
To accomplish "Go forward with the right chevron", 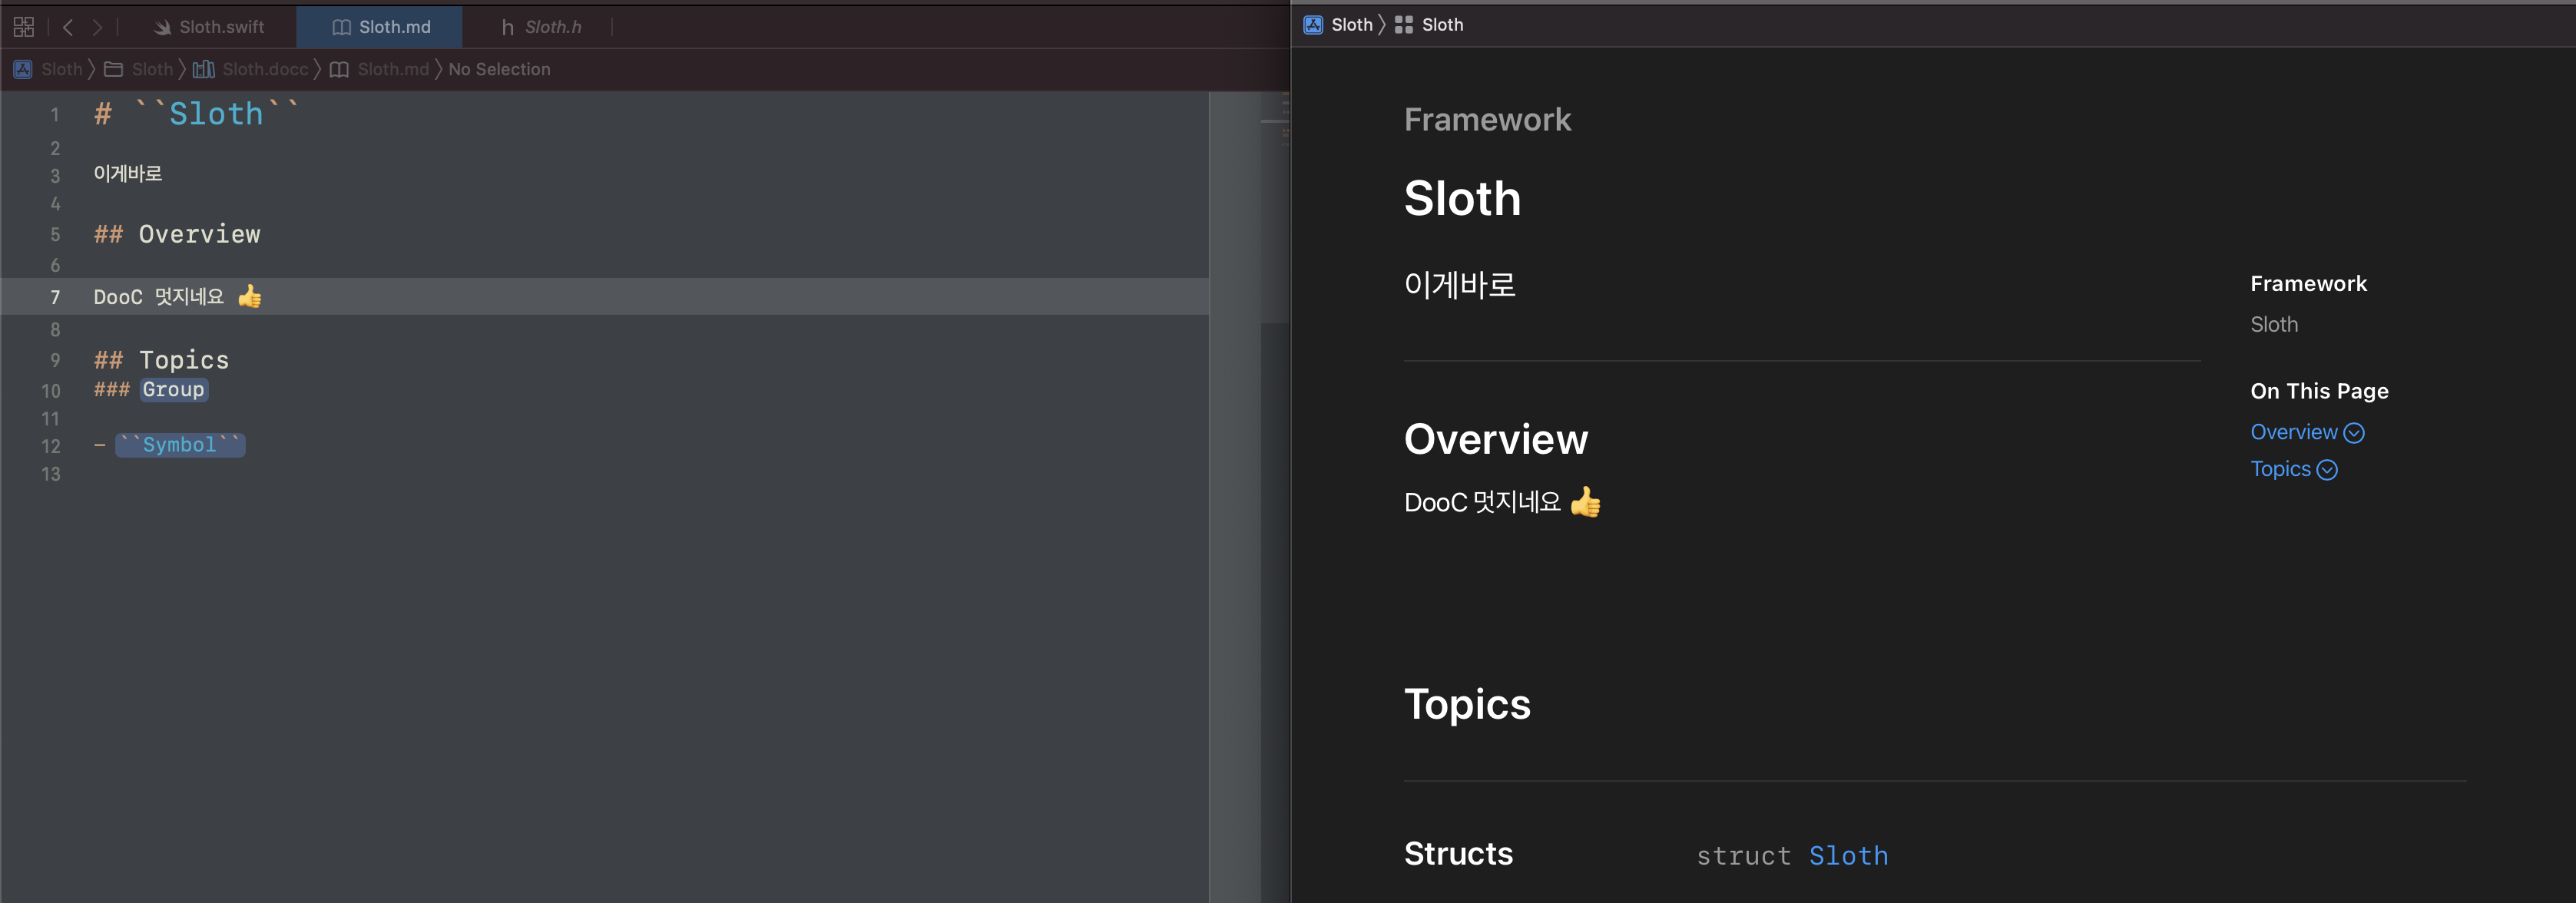I will [97, 27].
